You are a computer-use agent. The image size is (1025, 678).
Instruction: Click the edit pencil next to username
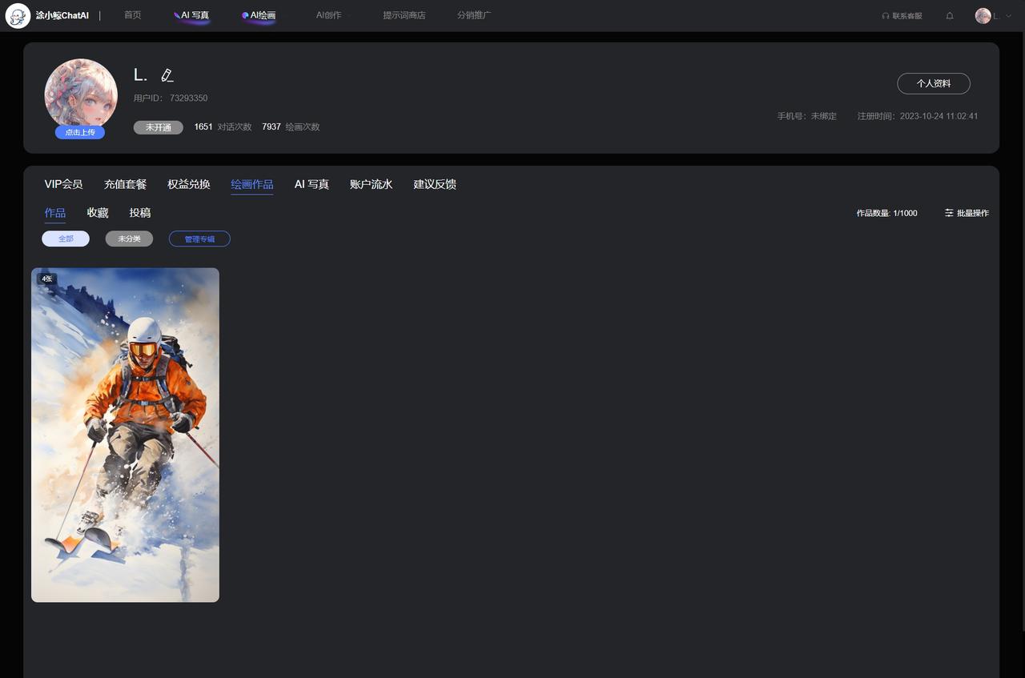tap(167, 75)
